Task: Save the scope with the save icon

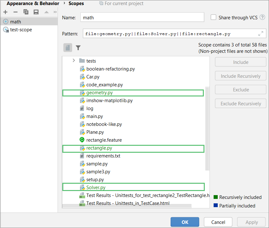Action: point(36,12)
